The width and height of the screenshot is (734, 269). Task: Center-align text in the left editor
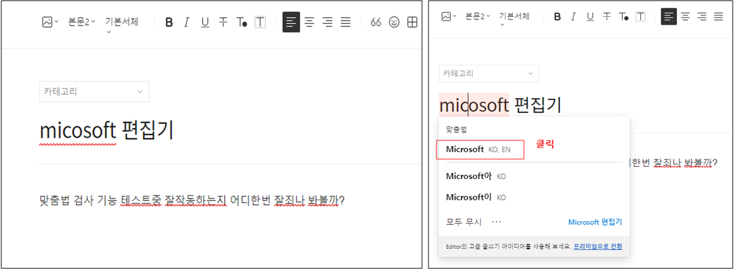click(309, 22)
